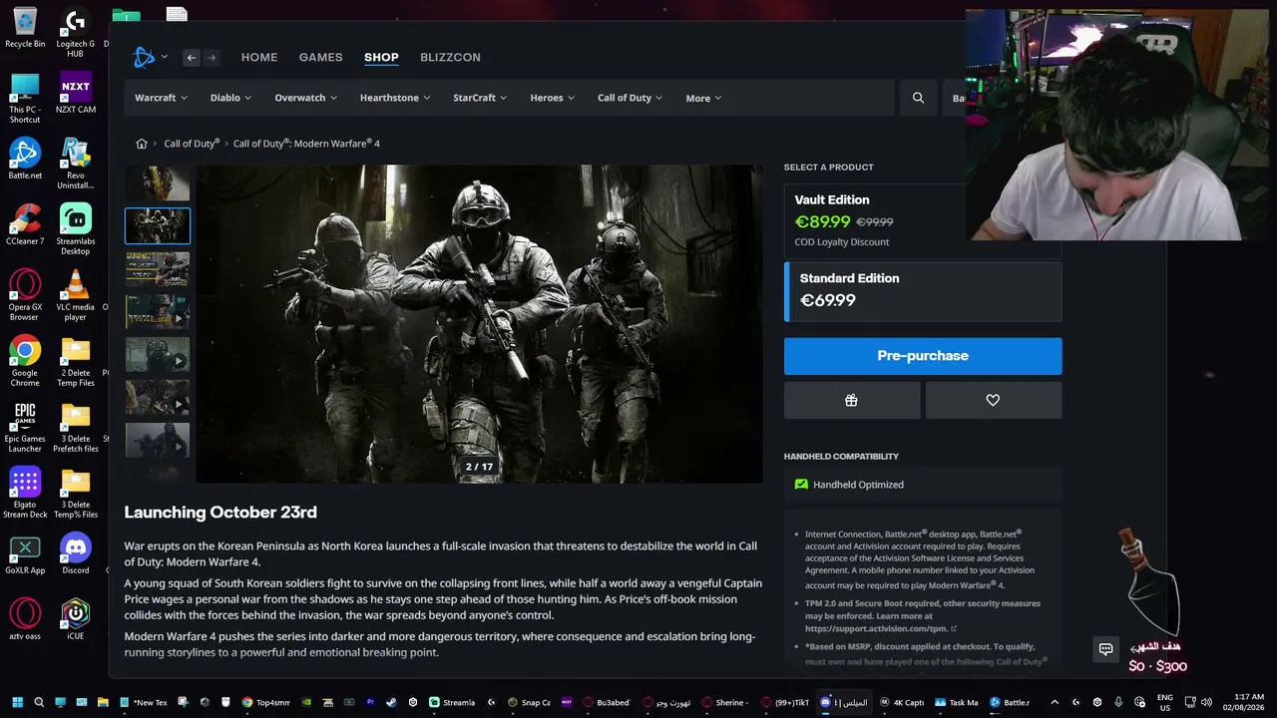Go forward with the right arrow button
The image size is (1277, 718).
211,58
